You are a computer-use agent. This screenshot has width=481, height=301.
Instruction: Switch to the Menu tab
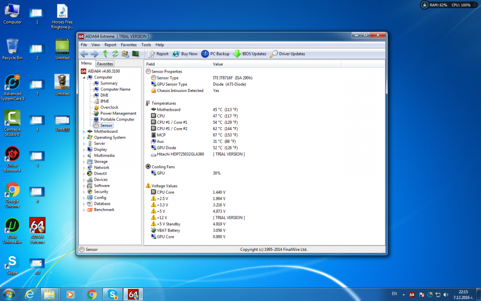pyautogui.click(x=86, y=63)
